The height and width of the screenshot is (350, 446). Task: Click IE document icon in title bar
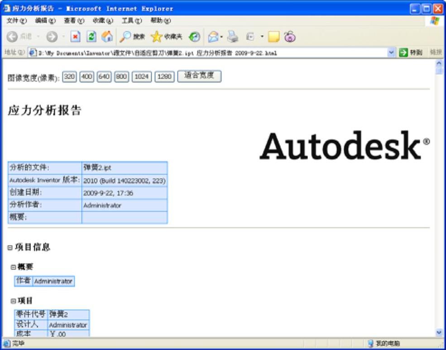click(x=7, y=8)
